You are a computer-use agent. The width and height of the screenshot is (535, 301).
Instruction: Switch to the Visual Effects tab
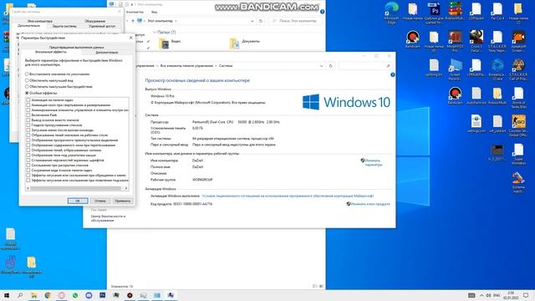[x=51, y=52]
